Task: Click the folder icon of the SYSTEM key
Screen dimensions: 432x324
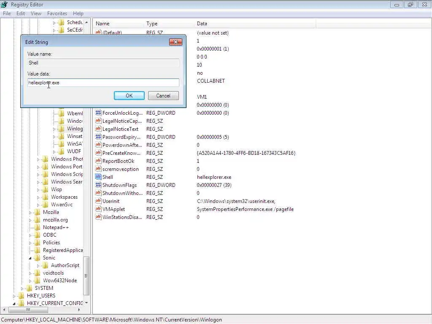Action: point(30,288)
